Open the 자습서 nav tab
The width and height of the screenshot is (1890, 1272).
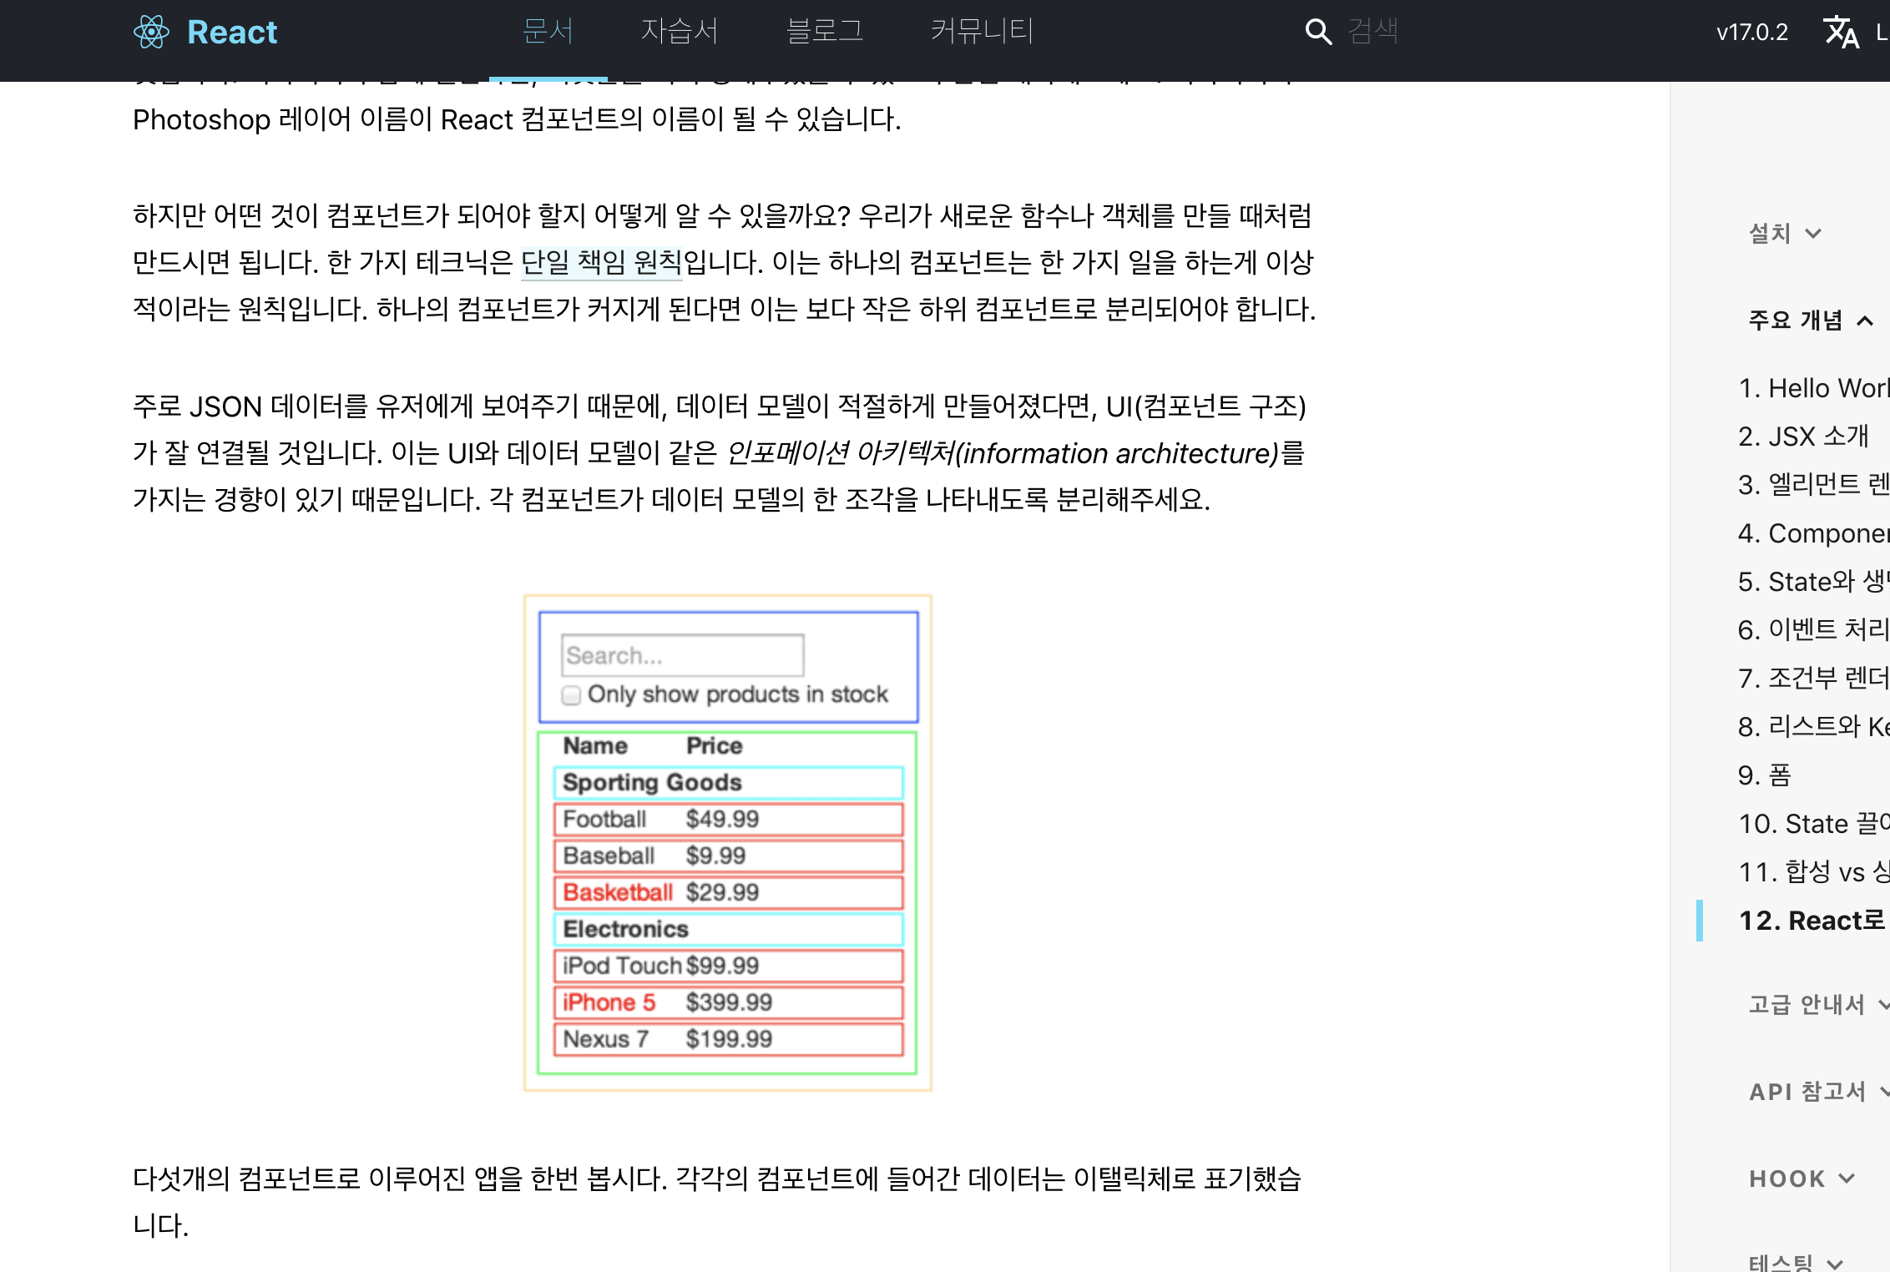tap(680, 32)
